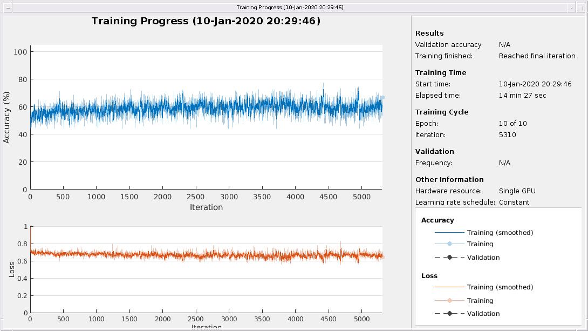
Task: Click the large bold Training Progress plot heading
Action: [x=206, y=21]
